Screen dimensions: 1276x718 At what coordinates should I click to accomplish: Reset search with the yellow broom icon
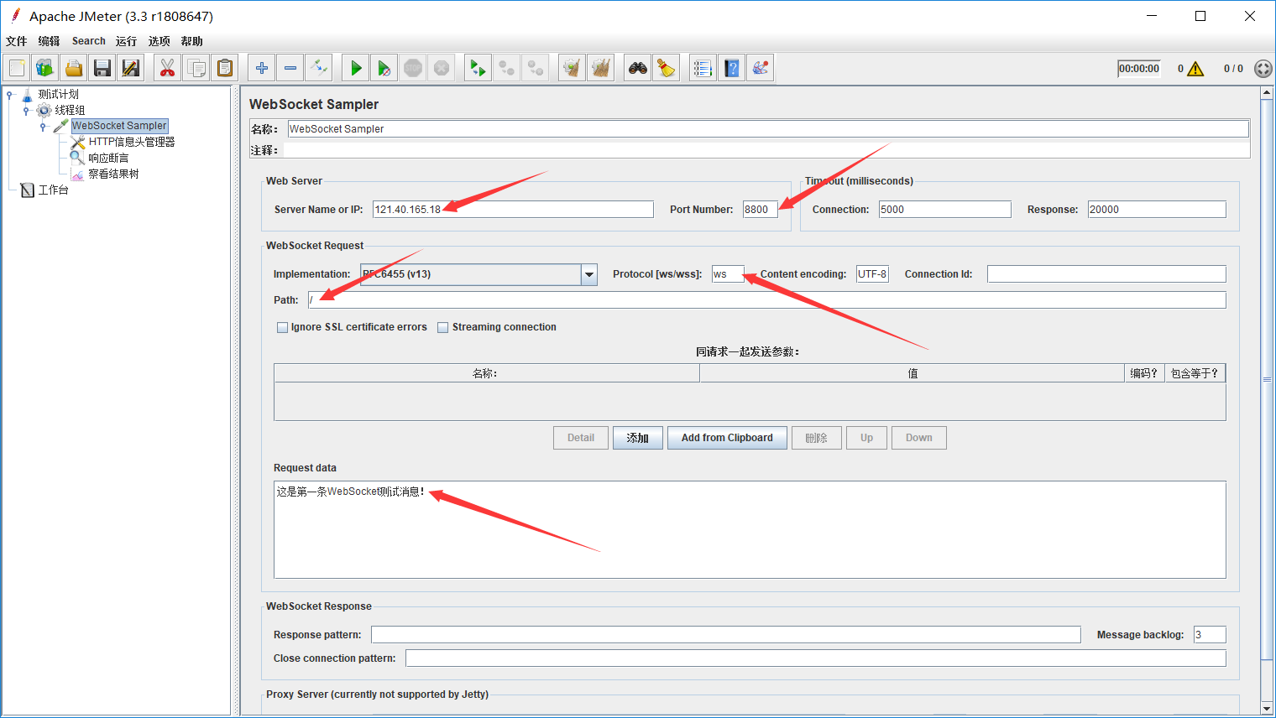pyautogui.click(x=667, y=68)
